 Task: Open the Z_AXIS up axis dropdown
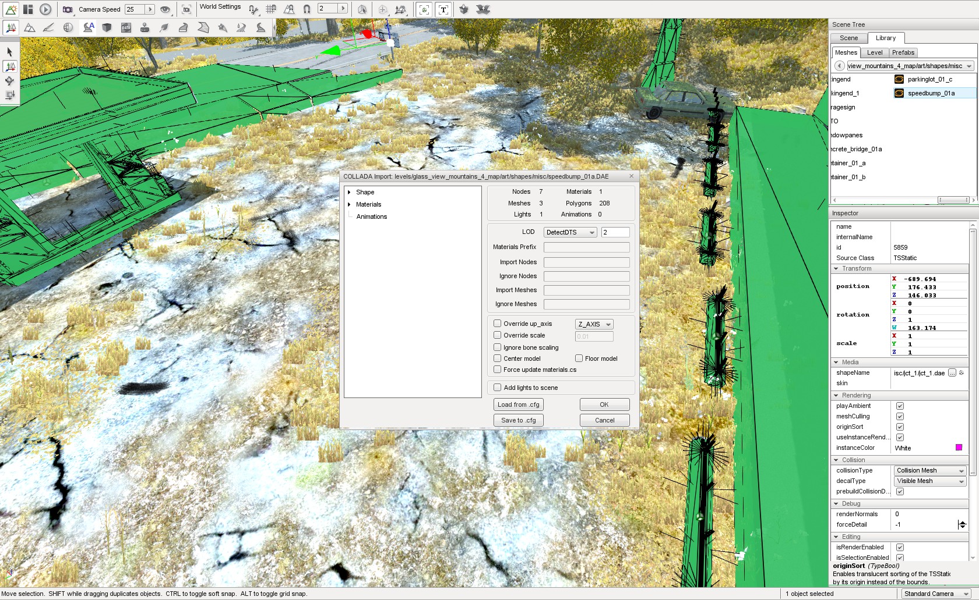(x=594, y=324)
